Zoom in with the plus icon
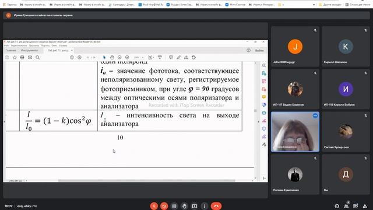373x210 pixels. (x=127, y=57)
